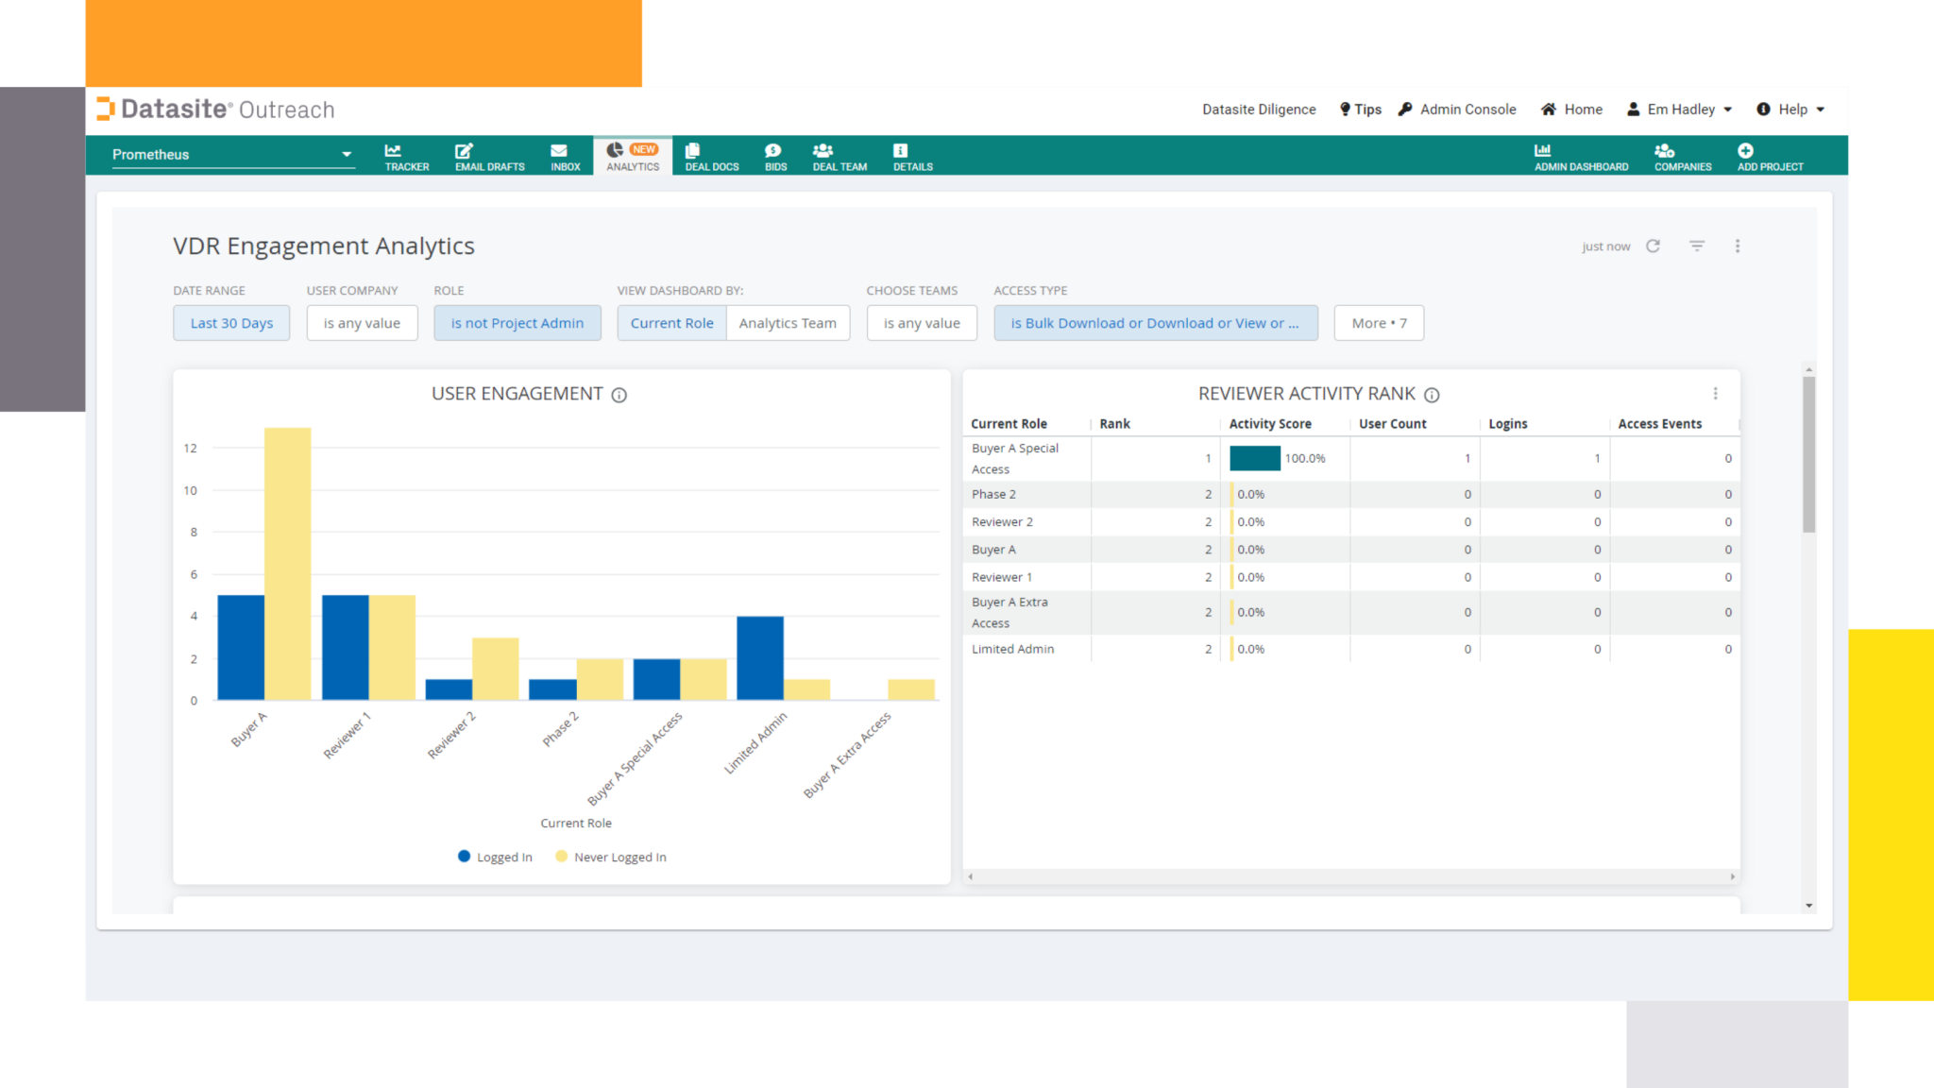The image size is (1934, 1088).
Task: Click the refresh button on analytics
Action: (x=1653, y=246)
